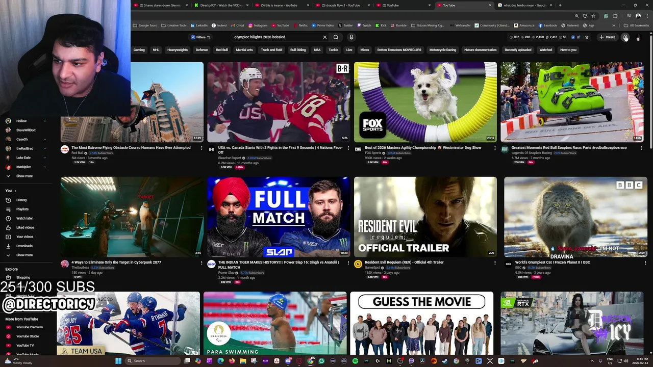The width and height of the screenshot is (653, 367).
Task: Open the weather widget on taskbar
Action: tap(18, 361)
